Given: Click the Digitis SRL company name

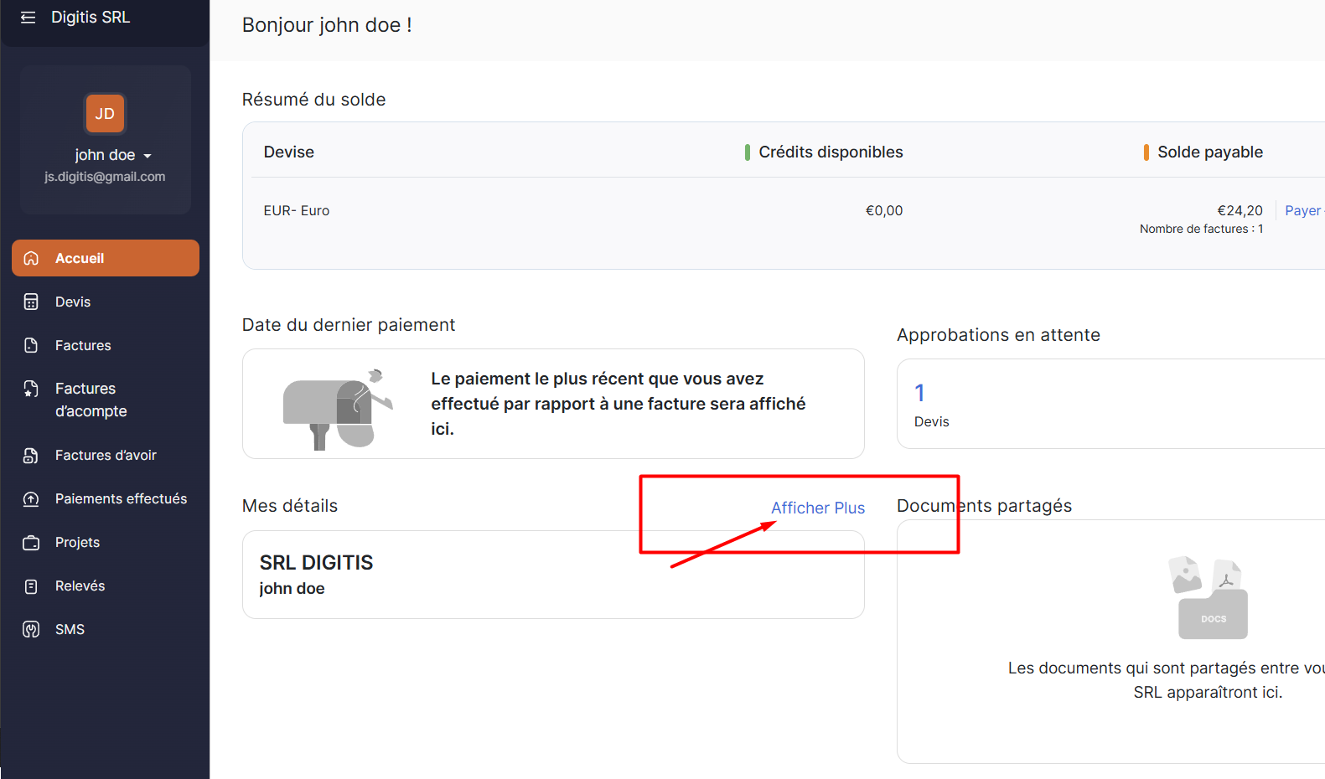Looking at the screenshot, I should 91,18.
